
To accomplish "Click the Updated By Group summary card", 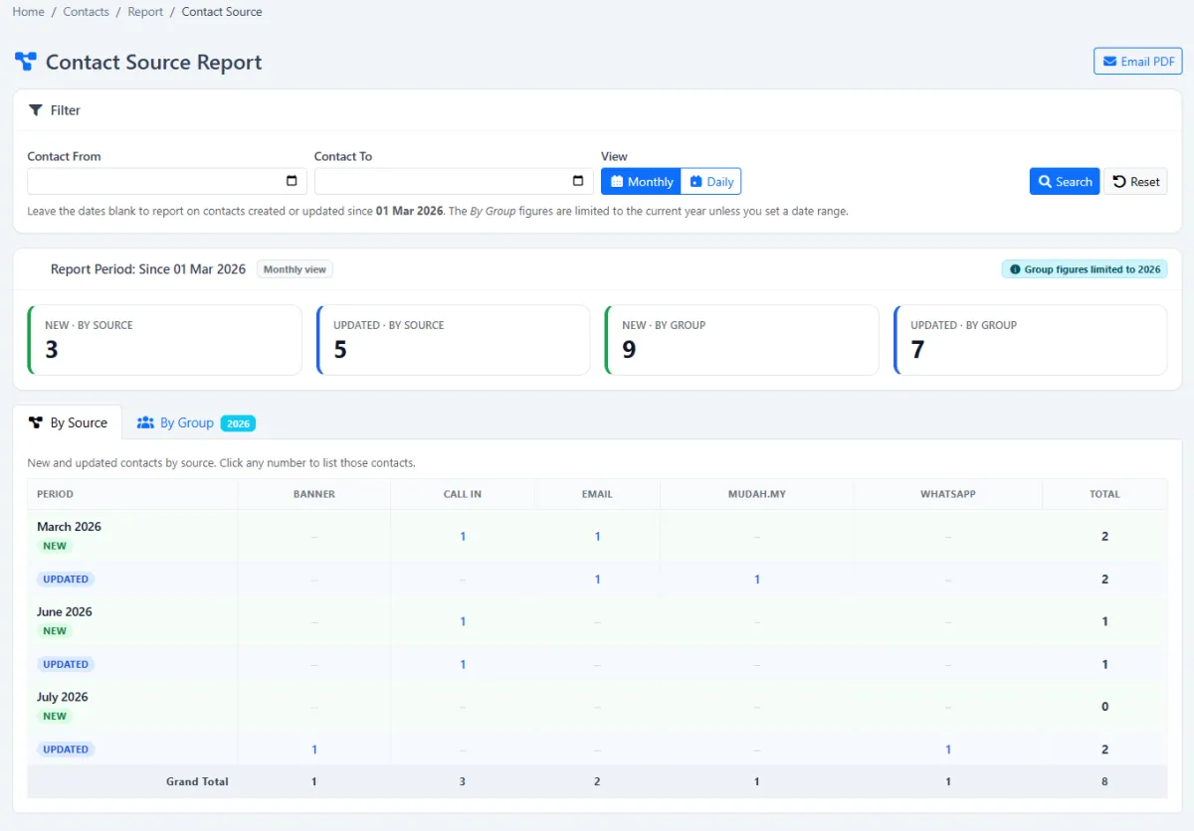I will [1030, 340].
